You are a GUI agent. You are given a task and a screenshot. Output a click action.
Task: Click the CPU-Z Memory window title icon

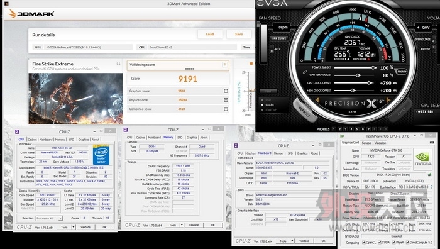click(126, 130)
